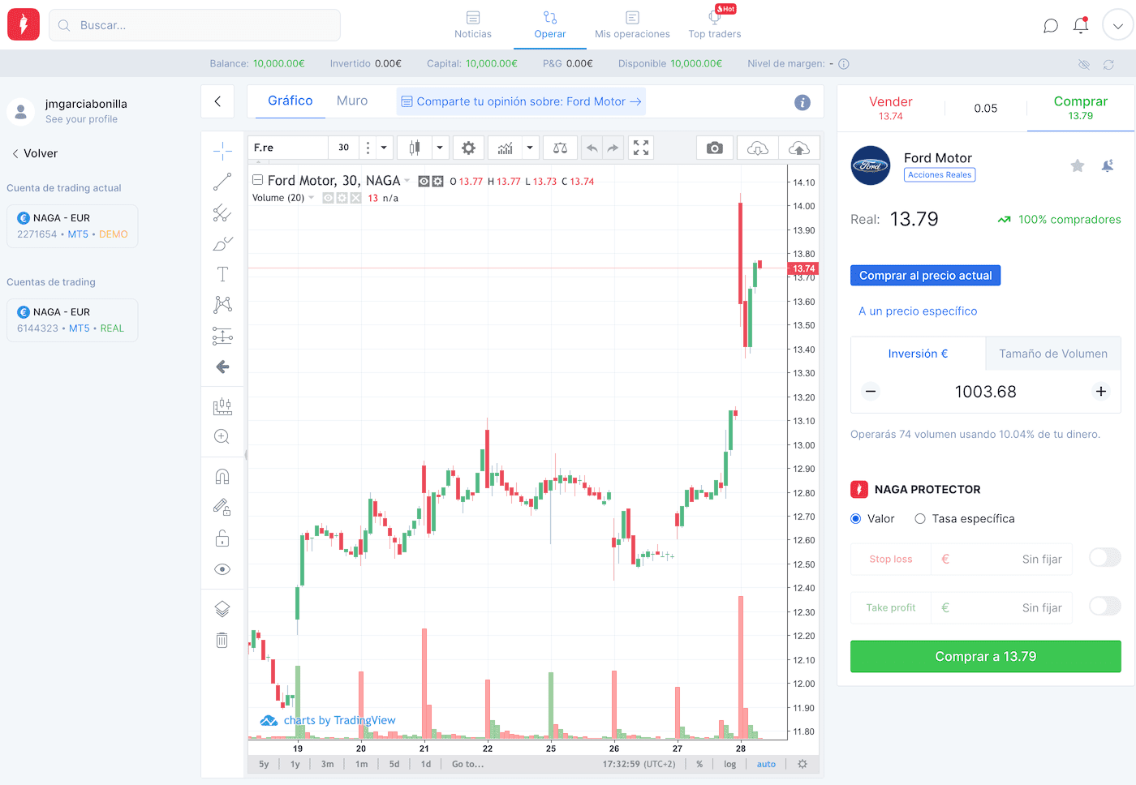Save chart layout to cloud
Viewport: 1136px width, 785px height.
tap(799, 148)
